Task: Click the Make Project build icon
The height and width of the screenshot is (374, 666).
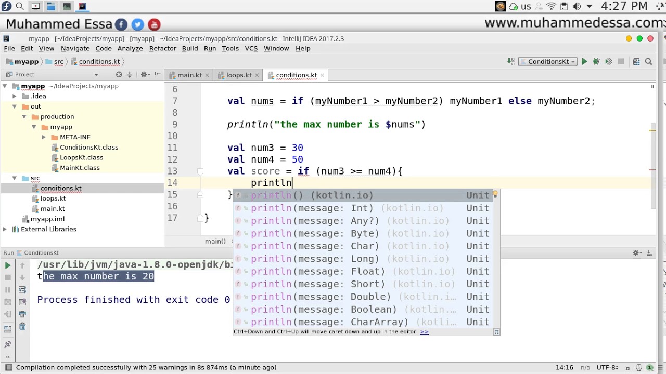Action: (x=511, y=62)
